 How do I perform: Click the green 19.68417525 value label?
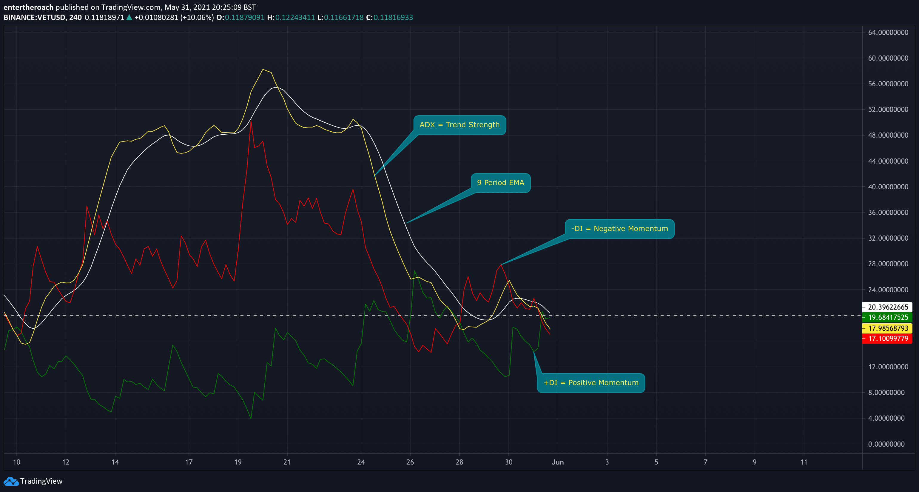(887, 317)
